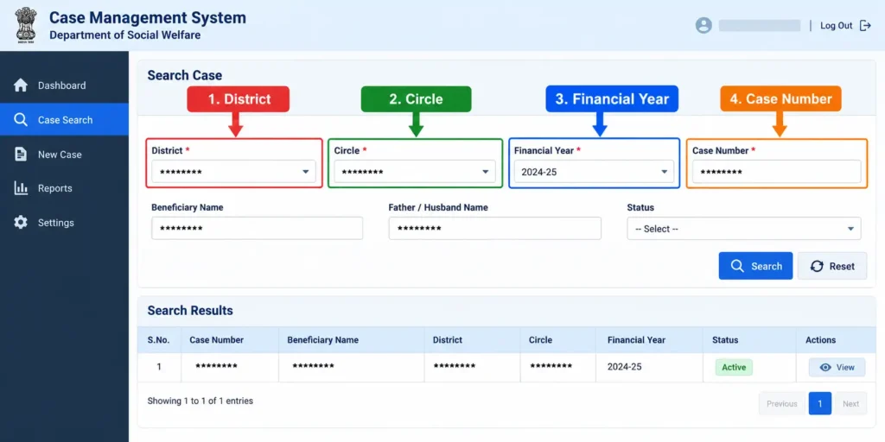
Task: Go to Next results page
Action: pyautogui.click(x=850, y=404)
